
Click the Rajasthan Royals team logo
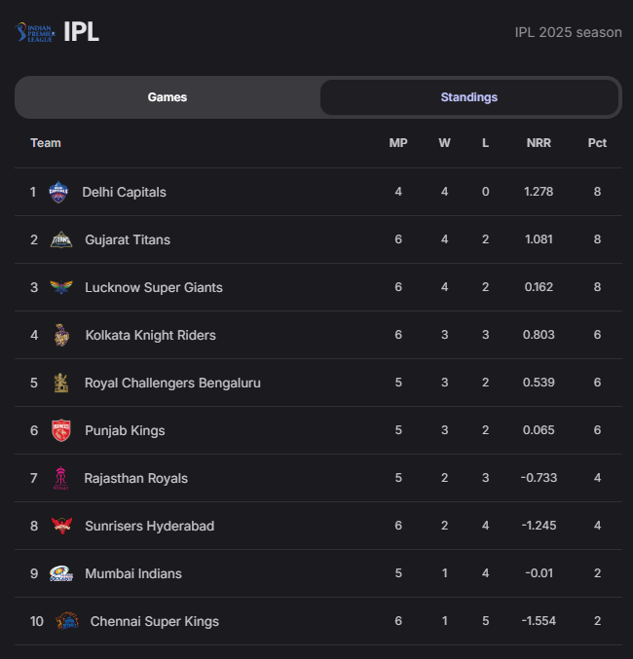click(61, 478)
